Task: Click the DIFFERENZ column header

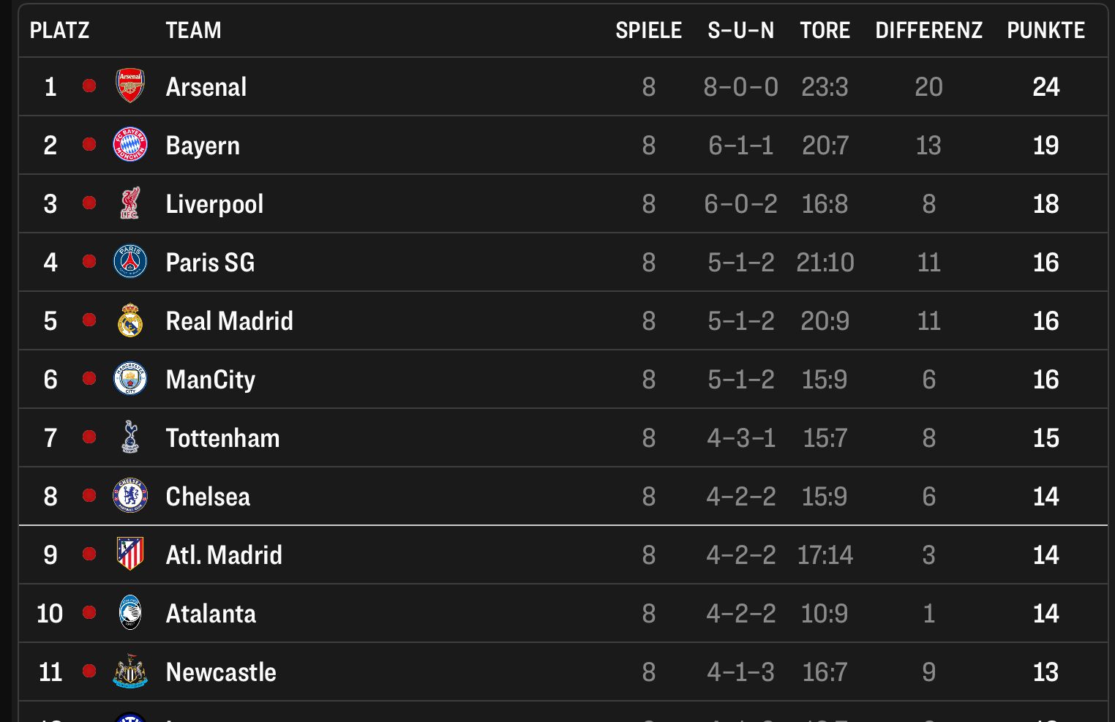Action: tap(928, 30)
